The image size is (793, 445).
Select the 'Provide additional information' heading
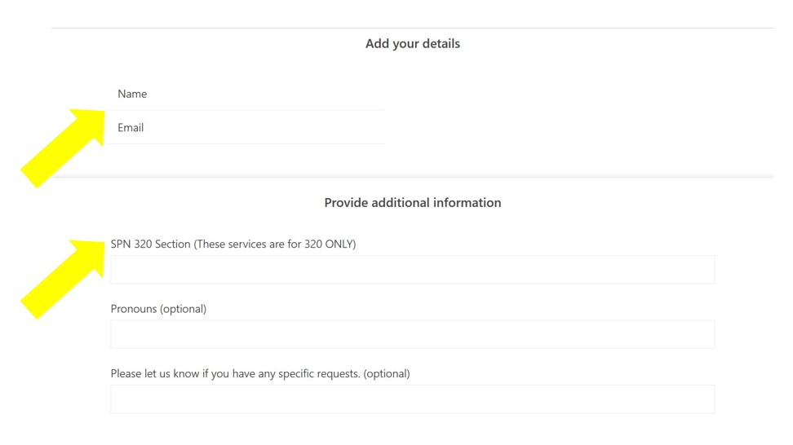point(413,203)
